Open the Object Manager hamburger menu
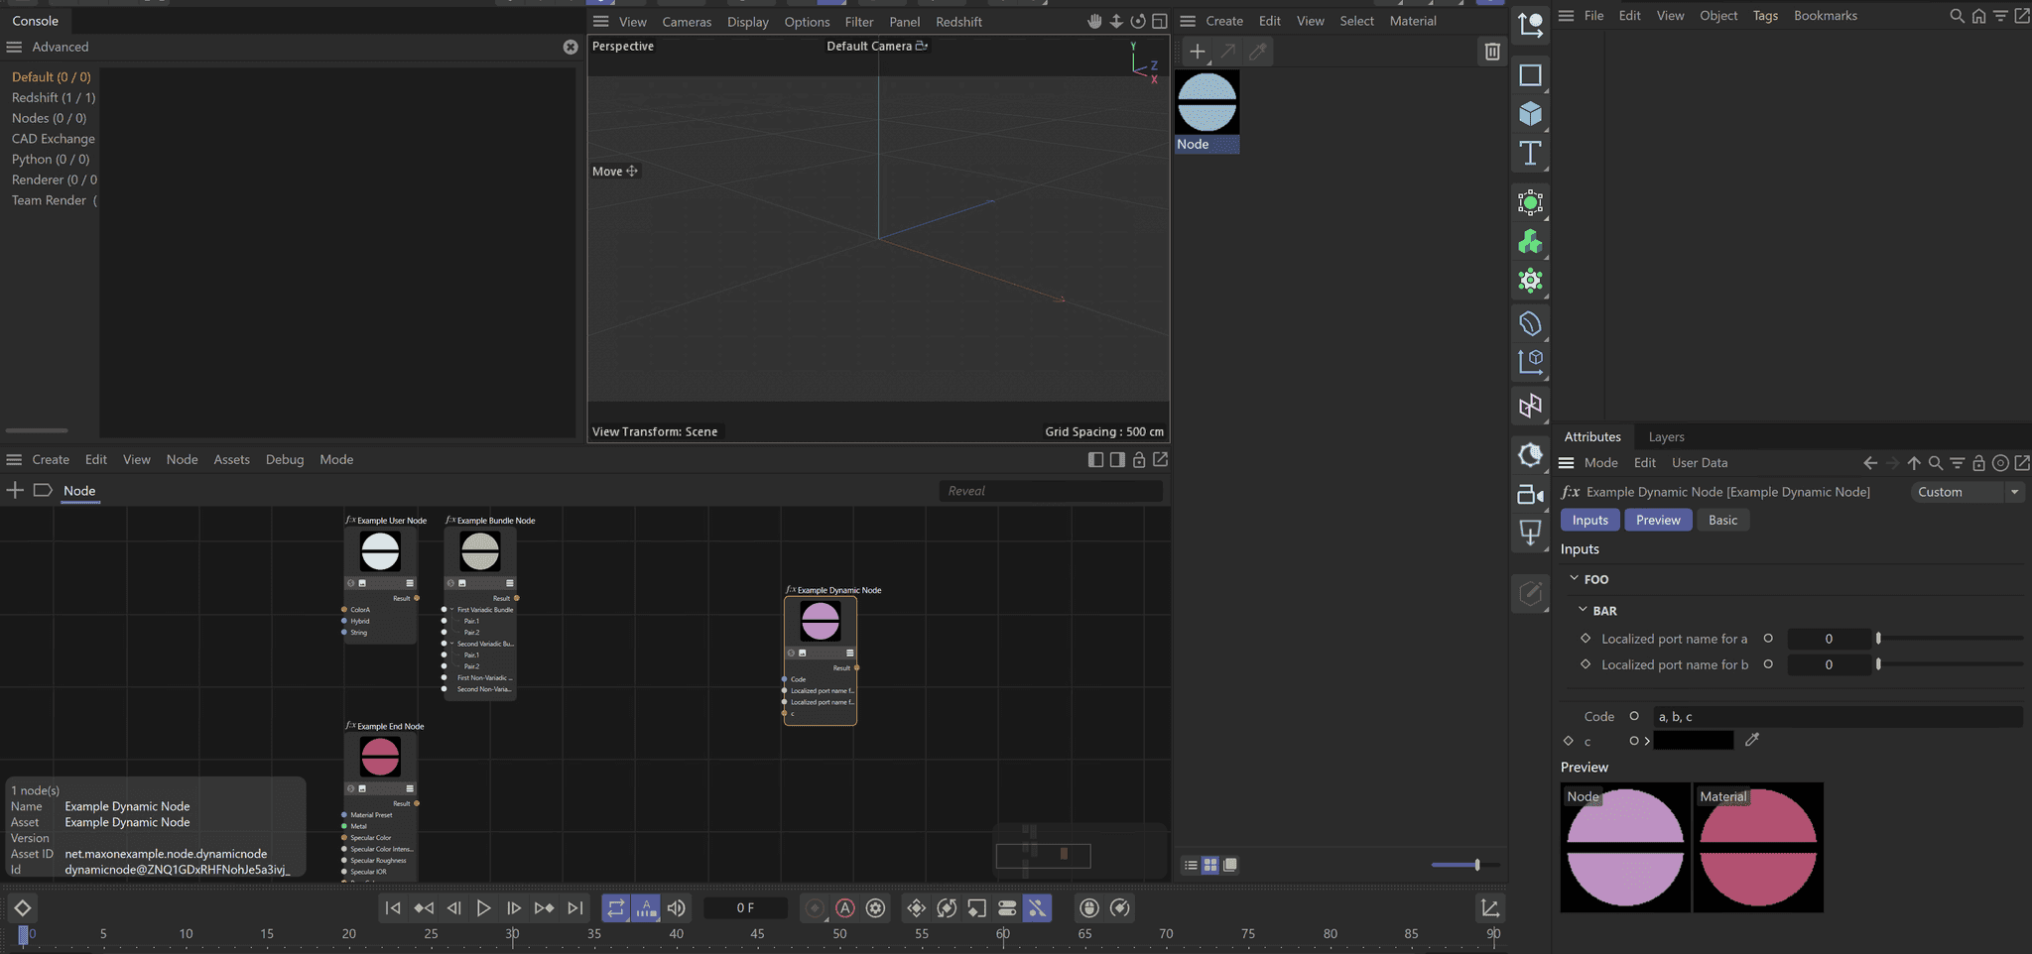 click(x=1566, y=15)
